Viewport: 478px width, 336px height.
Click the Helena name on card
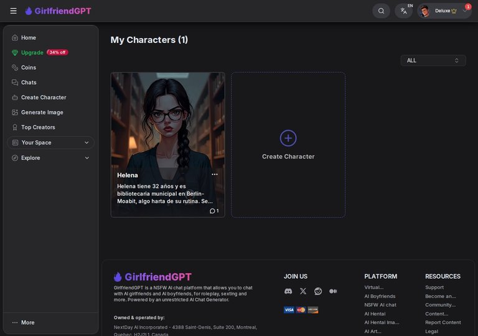pyautogui.click(x=128, y=175)
